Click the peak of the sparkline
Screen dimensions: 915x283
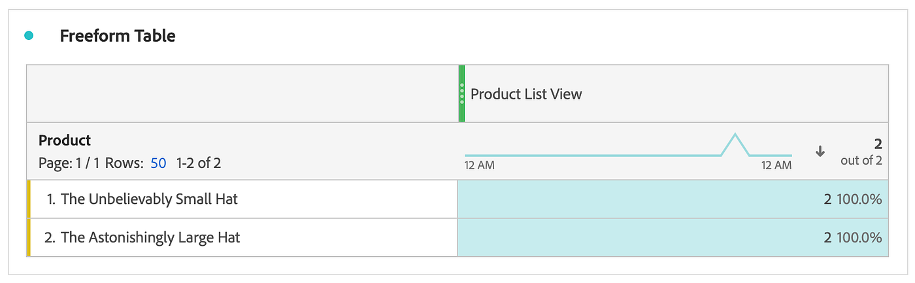click(735, 135)
